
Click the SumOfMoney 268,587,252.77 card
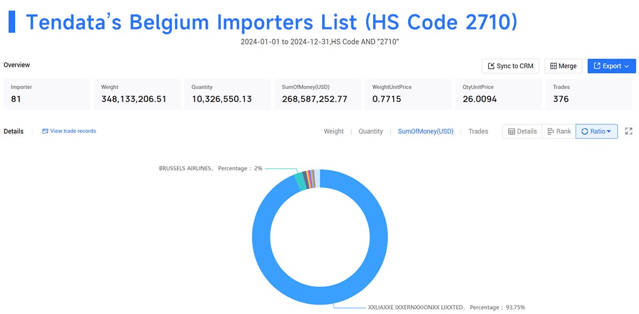pyautogui.click(x=318, y=94)
